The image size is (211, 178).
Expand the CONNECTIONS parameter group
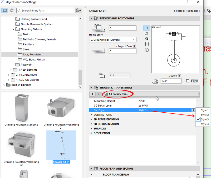pyautogui.click(x=91, y=115)
